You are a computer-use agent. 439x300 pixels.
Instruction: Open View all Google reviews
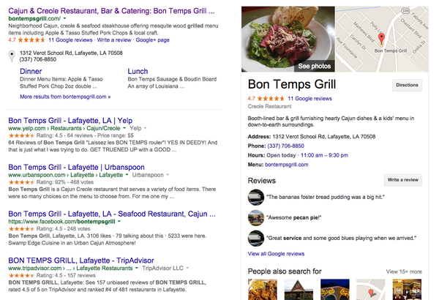pyautogui.click(x=276, y=254)
